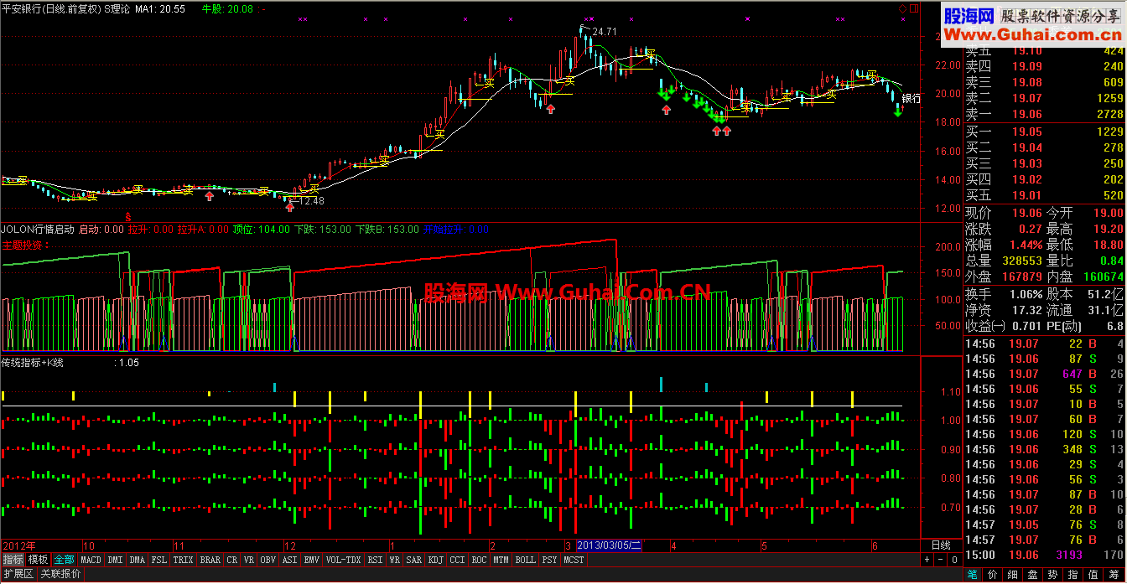The width and height of the screenshot is (1127, 584).
Task: Click the 卖四 price 19.09
Action: coord(1027,66)
